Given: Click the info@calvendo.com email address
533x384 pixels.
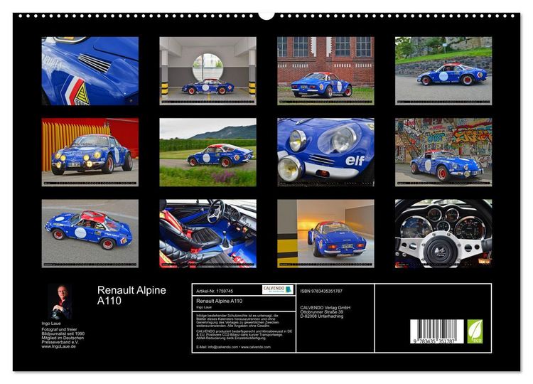Looking at the screenshot, I should coord(223,347).
